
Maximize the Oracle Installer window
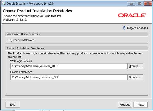[x=139, y=4]
